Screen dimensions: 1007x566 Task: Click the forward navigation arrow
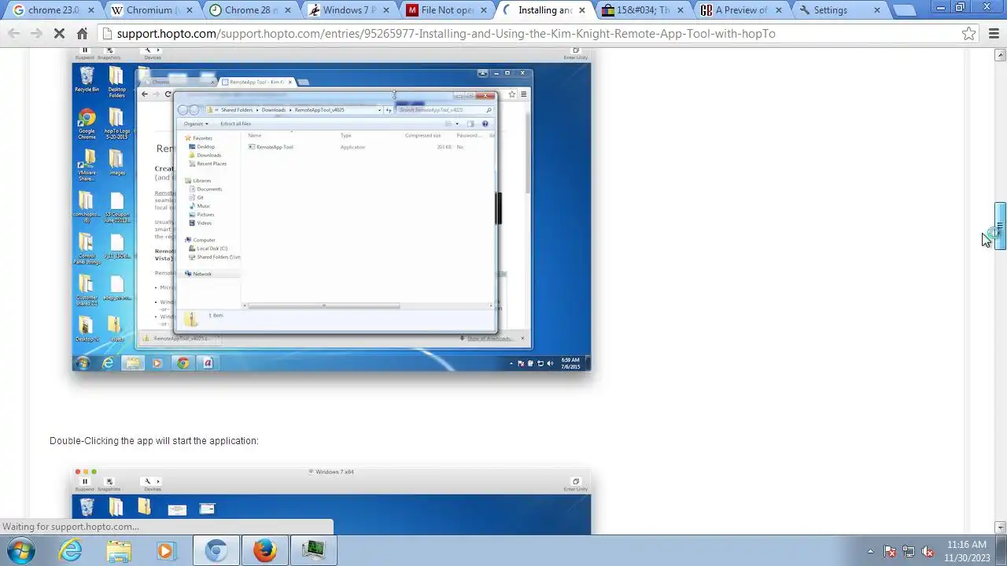(x=36, y=34)
